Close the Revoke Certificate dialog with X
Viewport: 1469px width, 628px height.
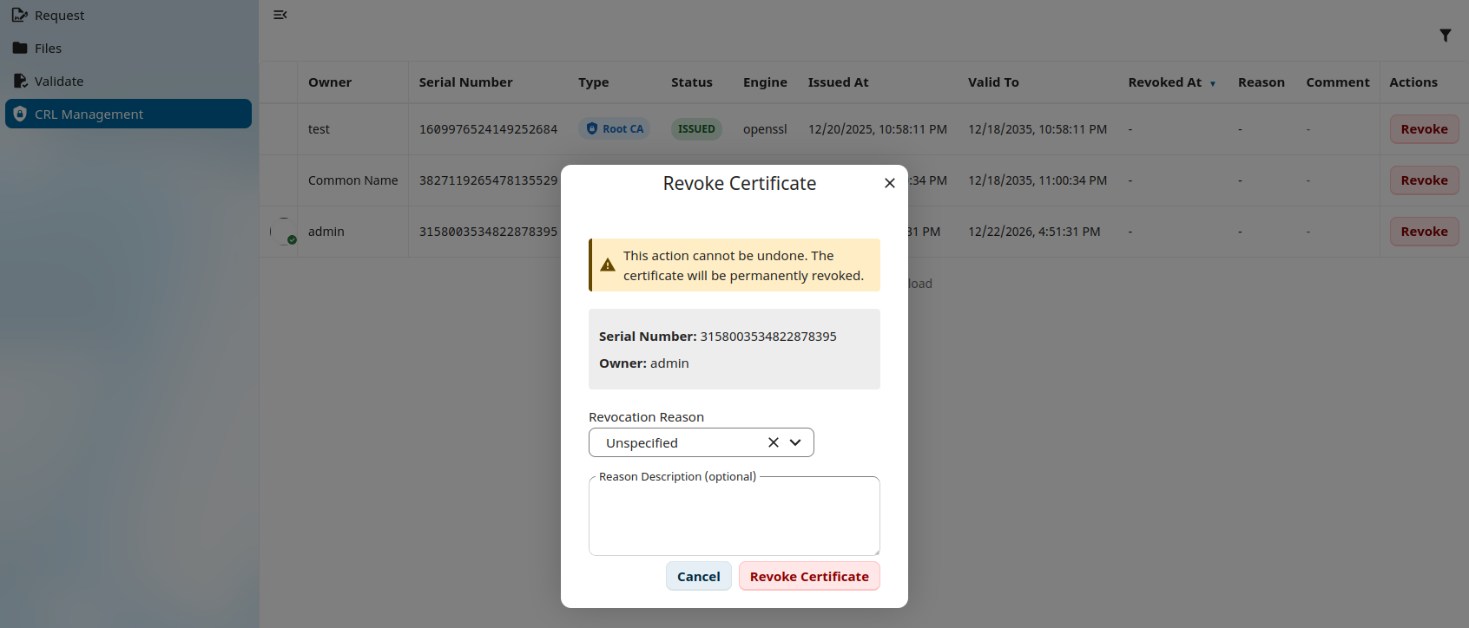[889, 183]
